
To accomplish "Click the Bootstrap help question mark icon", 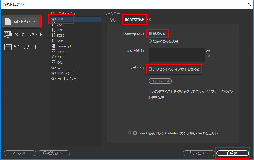I will click(149, 20).
